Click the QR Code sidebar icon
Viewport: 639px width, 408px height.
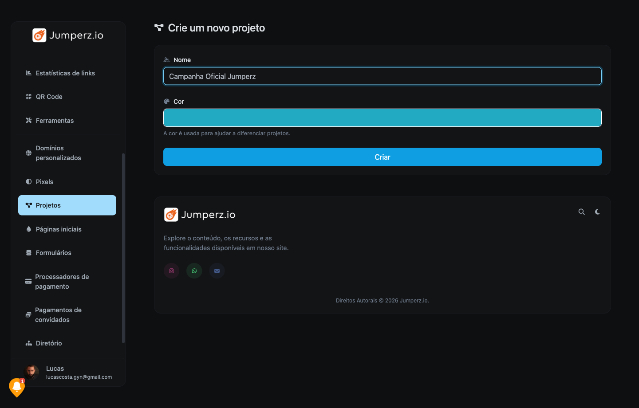(x=28, y=96)
